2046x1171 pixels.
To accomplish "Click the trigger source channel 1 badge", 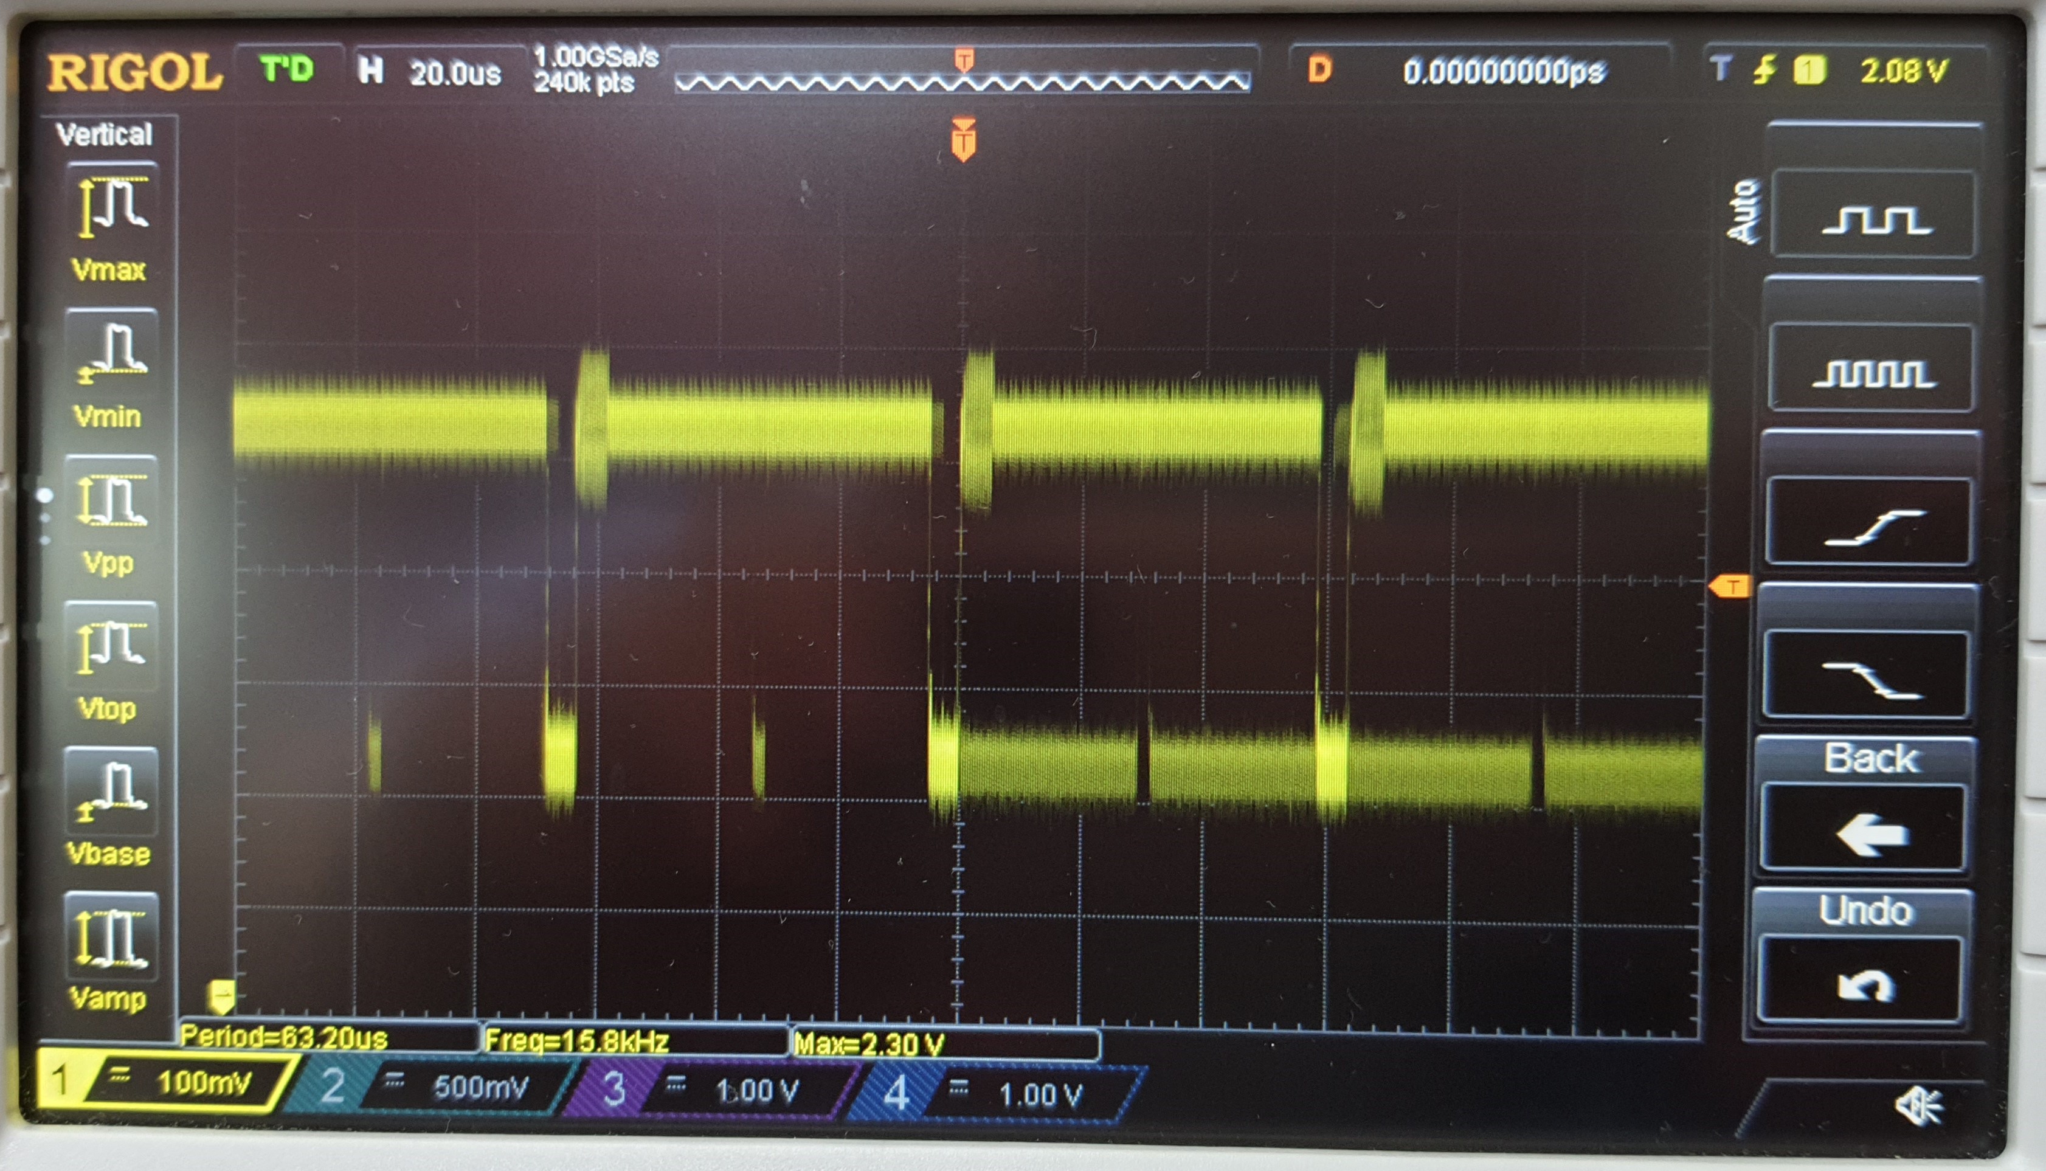I will (1809, 71).
